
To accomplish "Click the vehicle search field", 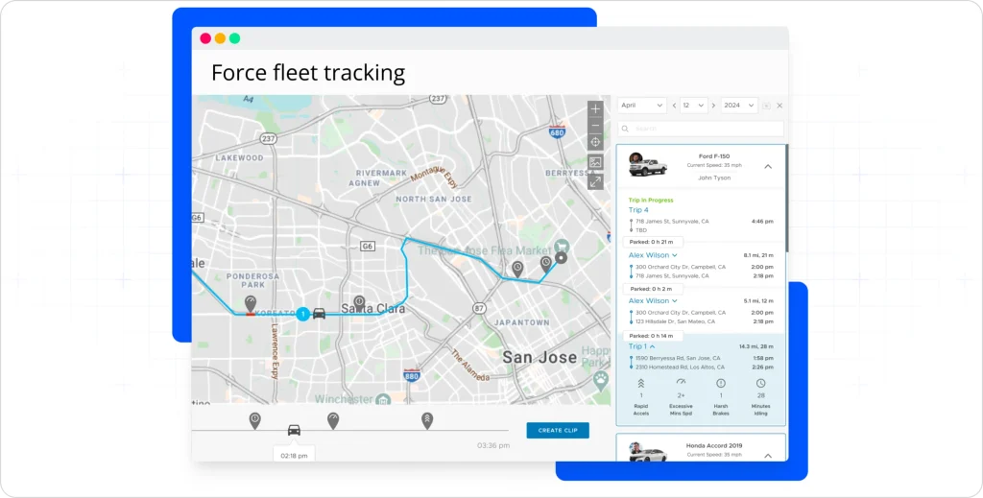I will click(701, 129).
